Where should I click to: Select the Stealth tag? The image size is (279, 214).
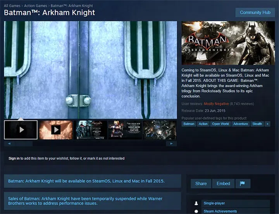(x=257, y=124)
